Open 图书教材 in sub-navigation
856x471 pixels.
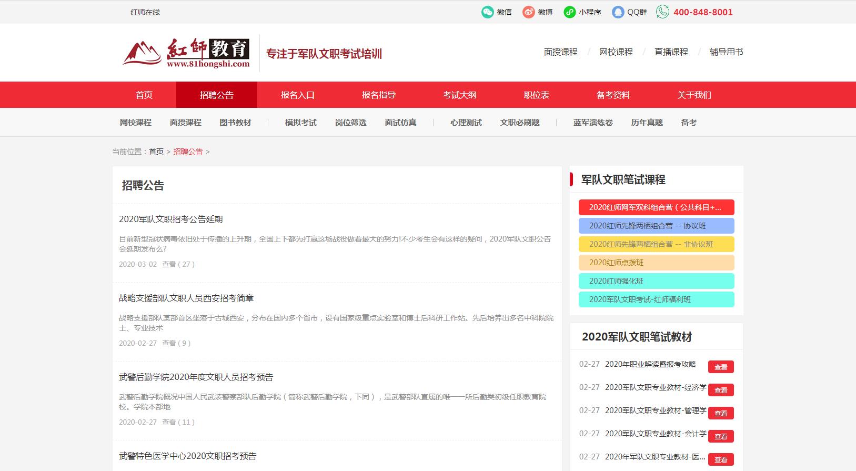[x=235, y=123]
